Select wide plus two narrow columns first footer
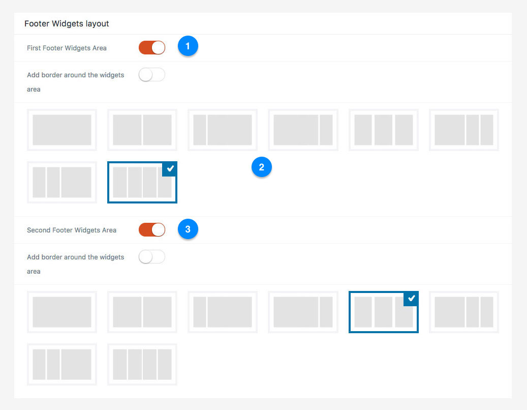This screenshot has width=527, height=410. tap(464, 130)
